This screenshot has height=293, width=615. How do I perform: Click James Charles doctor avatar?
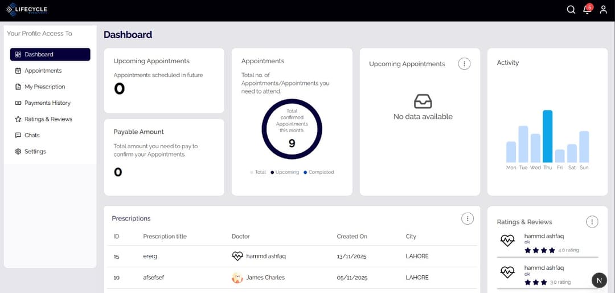pos(237,278)
